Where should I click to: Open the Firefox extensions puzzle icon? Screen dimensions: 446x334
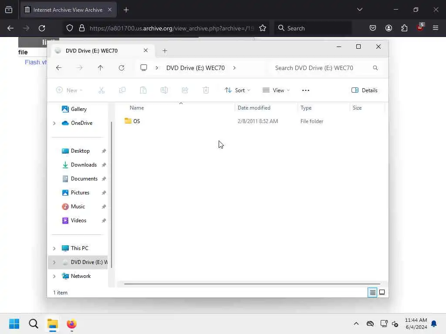click(404, 28)
